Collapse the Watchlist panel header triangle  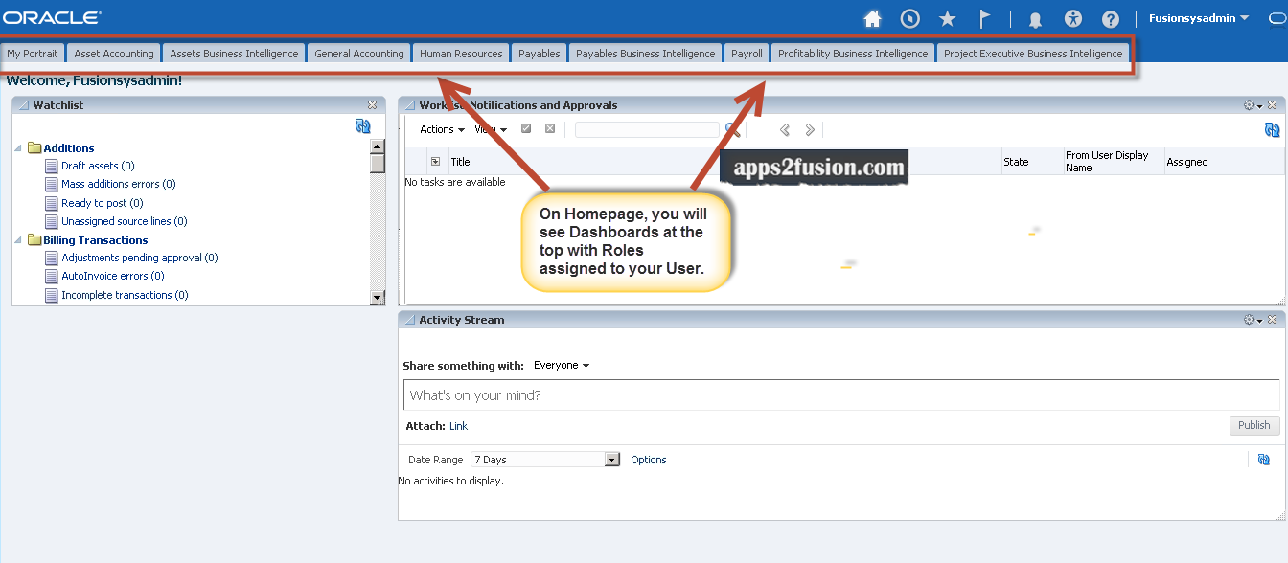[23, 105]
